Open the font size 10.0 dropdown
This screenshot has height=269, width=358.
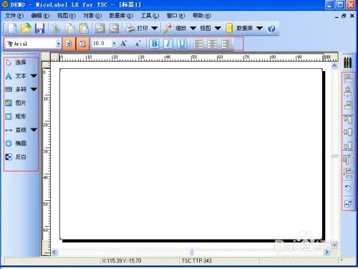(114, 44)
